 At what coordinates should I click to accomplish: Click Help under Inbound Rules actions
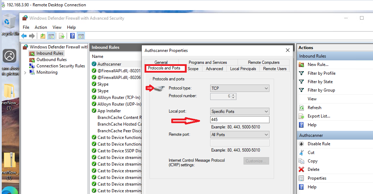click(x=312, y=125)
